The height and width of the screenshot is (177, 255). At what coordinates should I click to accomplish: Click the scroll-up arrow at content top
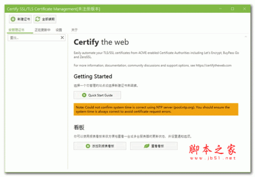[246, 37]
